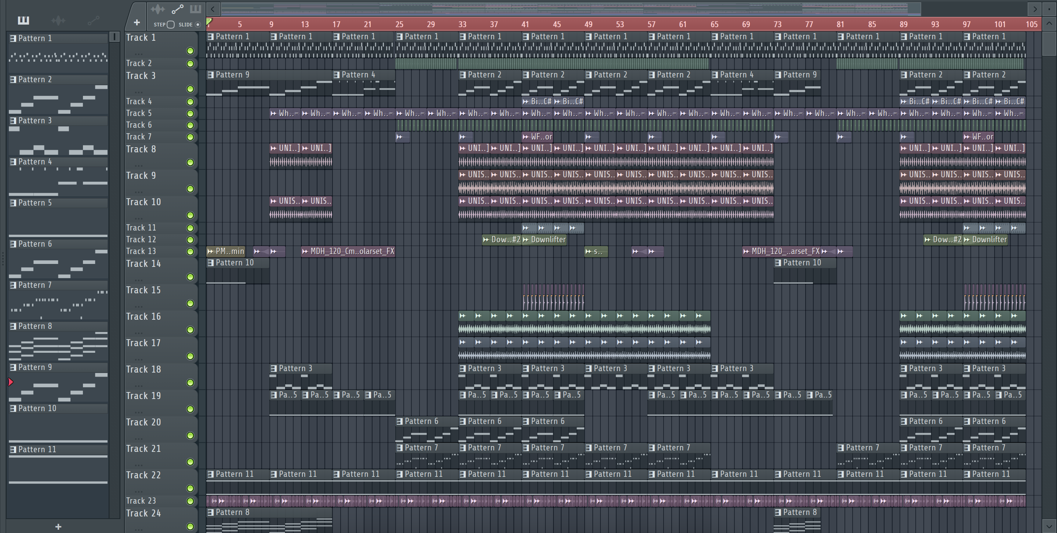Jump to bar 49 on the timeline ruler
This screenshot has height=533, width=1057.
[588, 24]
